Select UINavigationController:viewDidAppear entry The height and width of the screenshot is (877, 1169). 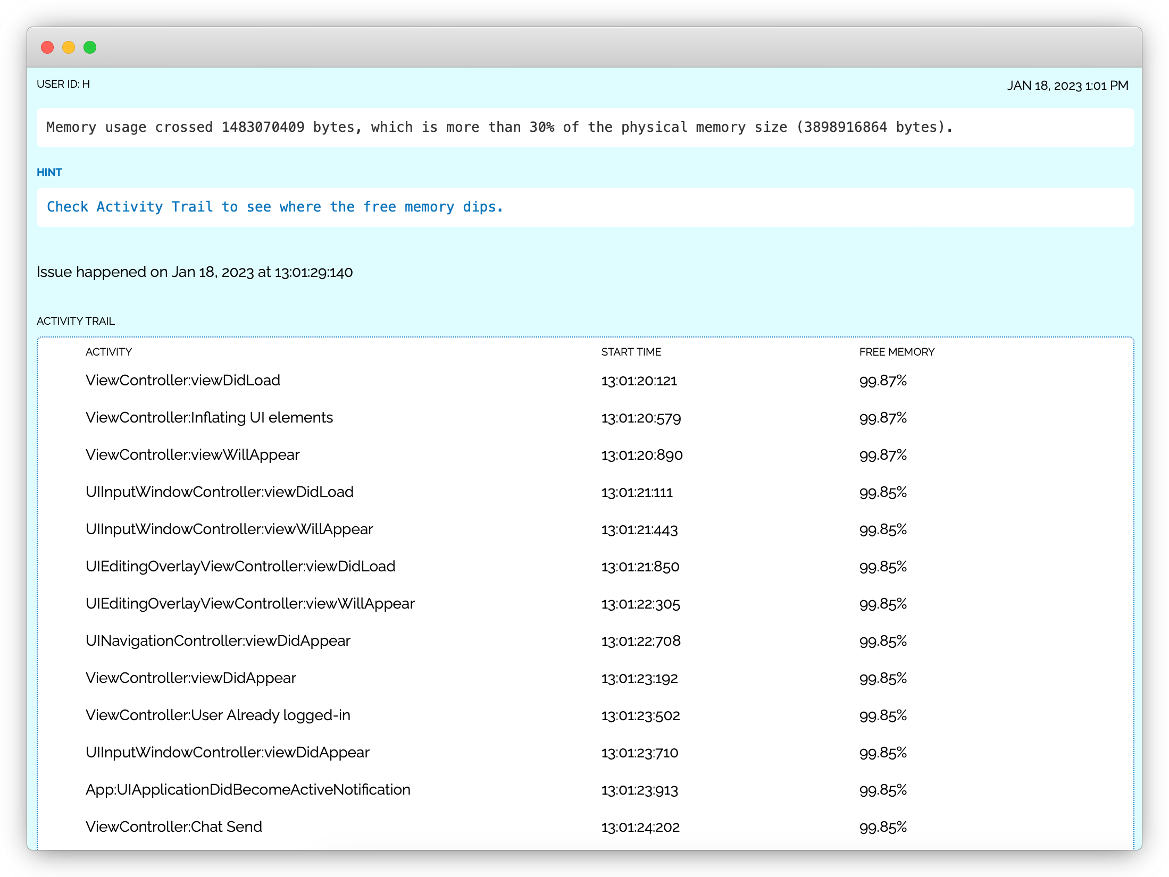click(x=218, y=641)
